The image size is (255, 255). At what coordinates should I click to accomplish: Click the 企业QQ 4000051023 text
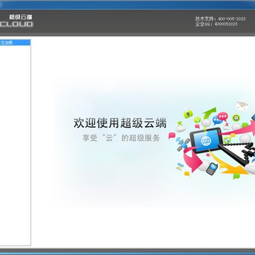(217, 24)
